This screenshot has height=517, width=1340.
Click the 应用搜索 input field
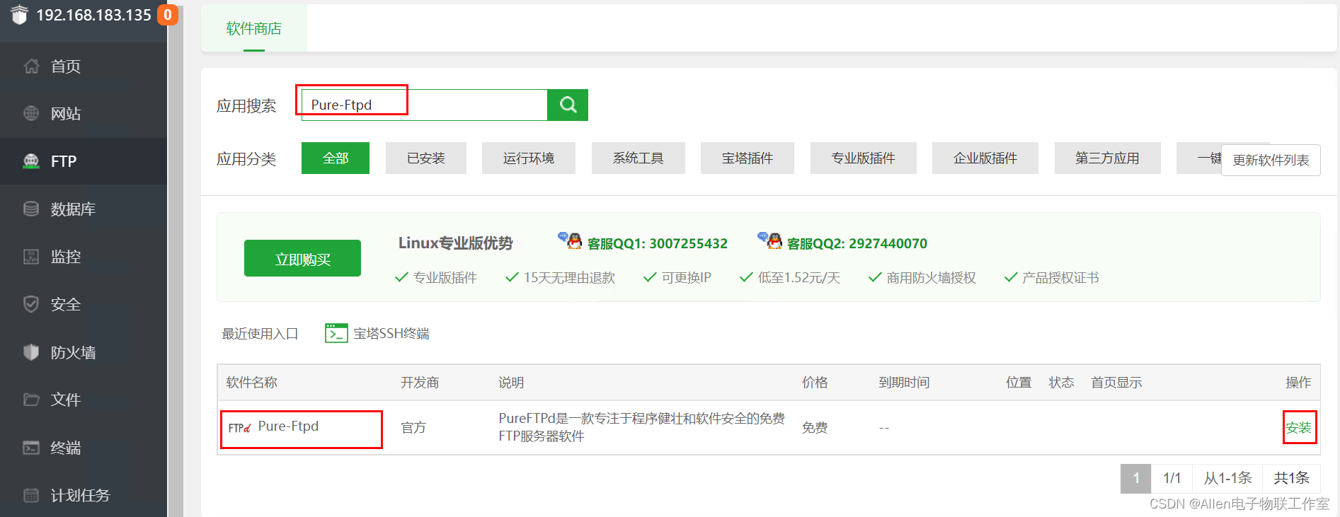click(x=425, y=105)
